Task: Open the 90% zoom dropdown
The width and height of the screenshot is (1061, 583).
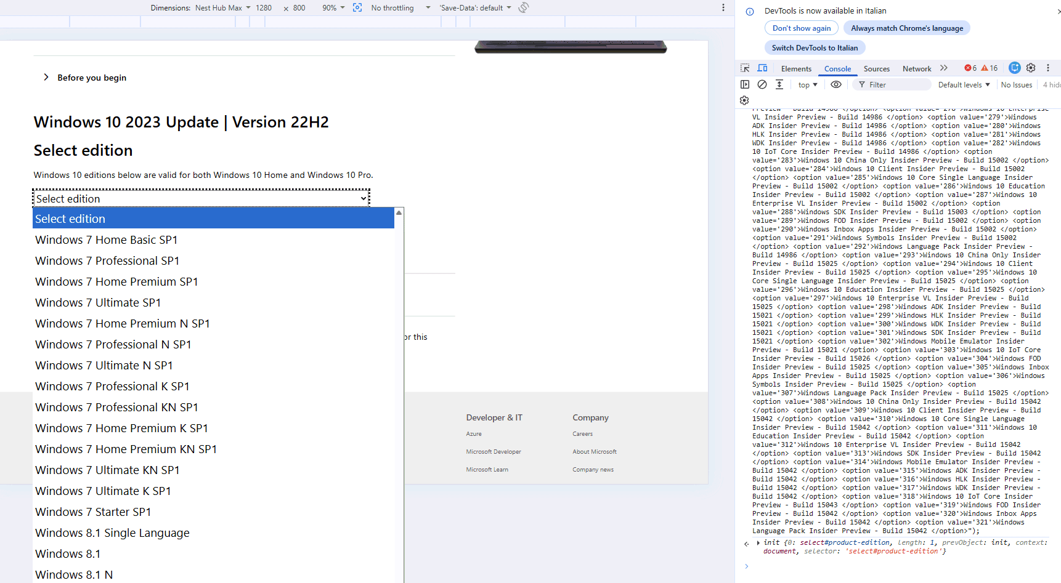Action: pos(333,7)
